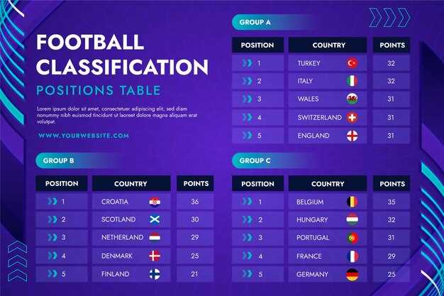Screen dimensions: 444x296
Task: Click the Country header in Group C
Action: tap(328, 184)
